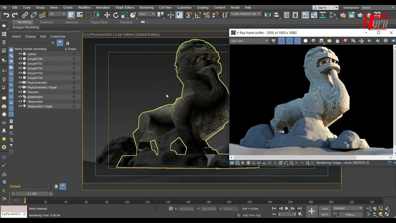Click the Polygon Modeling panel button
Screen dimensions: 396x223
point(26,27)
